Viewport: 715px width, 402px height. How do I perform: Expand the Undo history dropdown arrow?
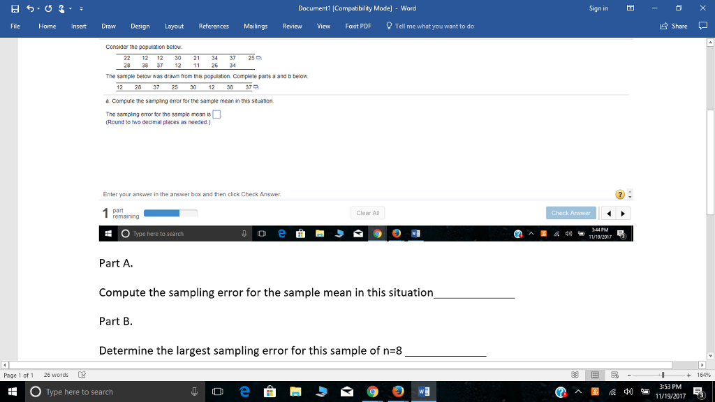point(38,6)
